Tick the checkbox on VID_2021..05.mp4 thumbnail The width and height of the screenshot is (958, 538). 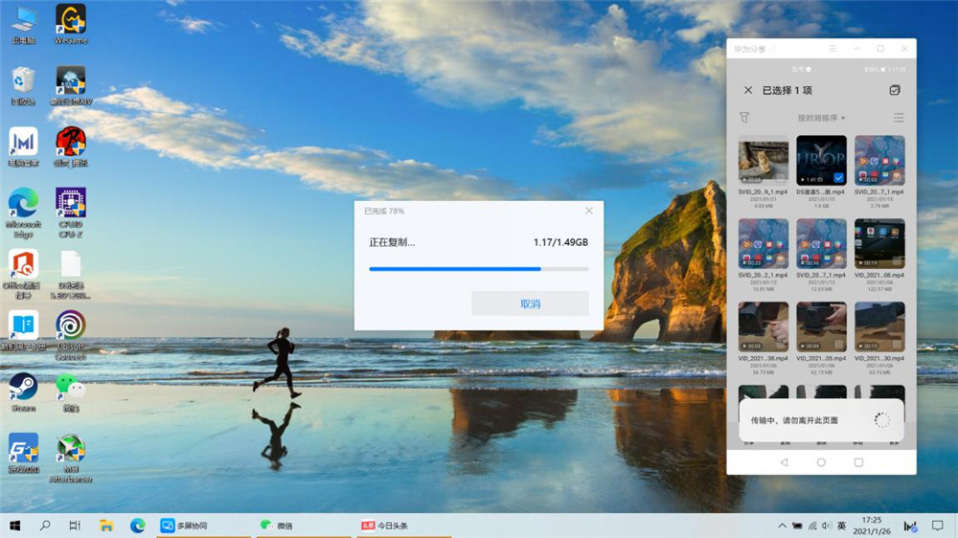point(839,345)
